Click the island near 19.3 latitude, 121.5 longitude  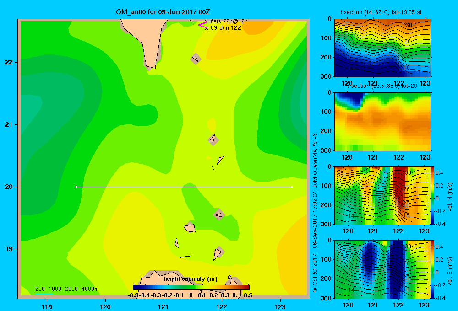tap(190, 227)
